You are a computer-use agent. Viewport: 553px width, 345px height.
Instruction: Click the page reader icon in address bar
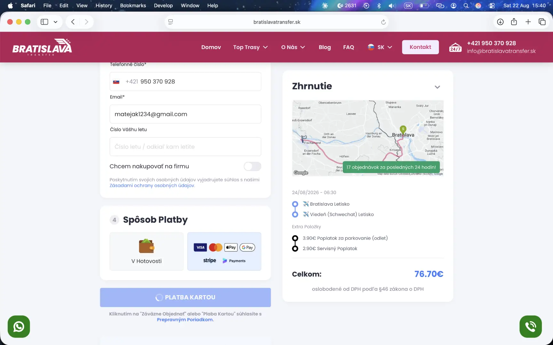(171, 22)
